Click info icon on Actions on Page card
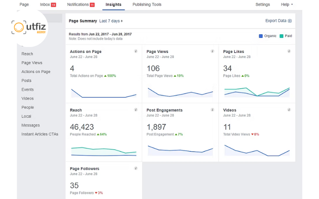 (x=136, y=51)
